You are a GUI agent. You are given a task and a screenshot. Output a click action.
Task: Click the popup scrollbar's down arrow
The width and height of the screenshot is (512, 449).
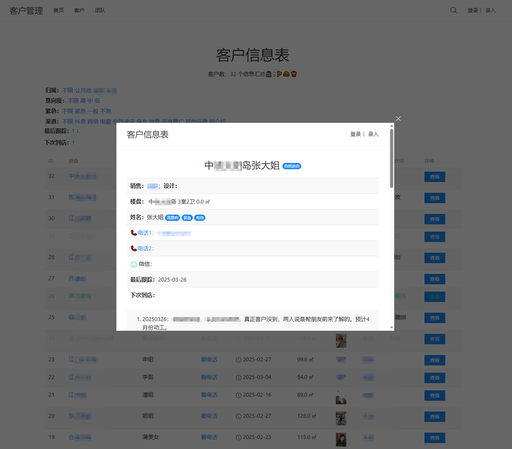pos(391,327)
